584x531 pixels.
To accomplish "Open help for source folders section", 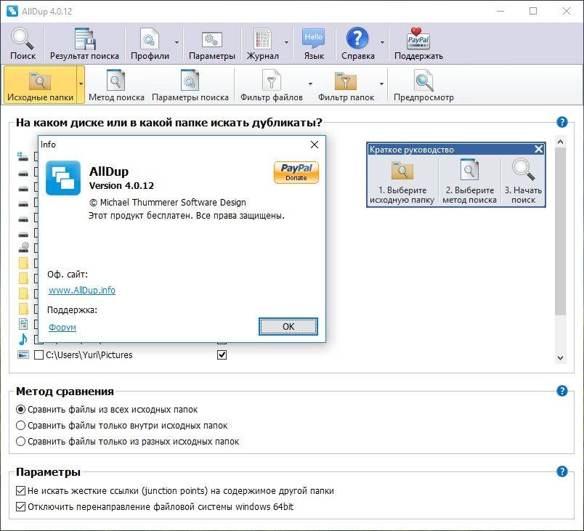I will tap(561, 122).
